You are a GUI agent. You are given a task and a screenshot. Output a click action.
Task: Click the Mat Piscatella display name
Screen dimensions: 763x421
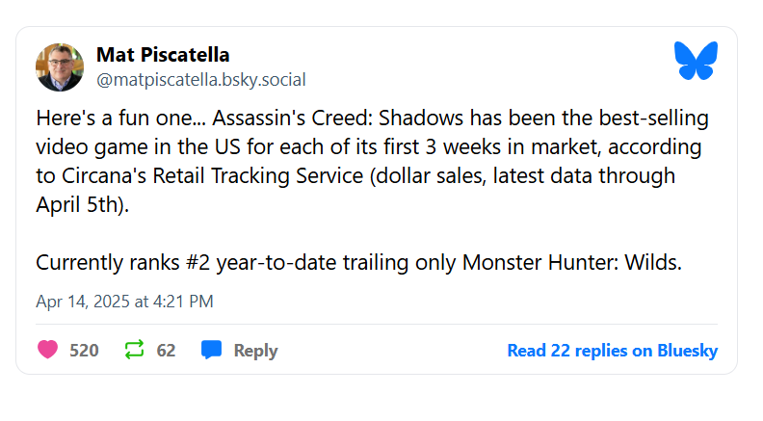point(163,55)
